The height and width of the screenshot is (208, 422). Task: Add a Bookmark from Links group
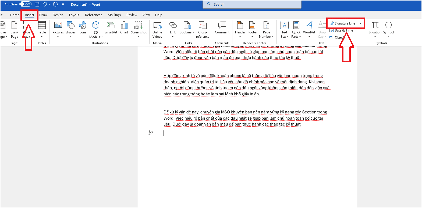[187, 28]
